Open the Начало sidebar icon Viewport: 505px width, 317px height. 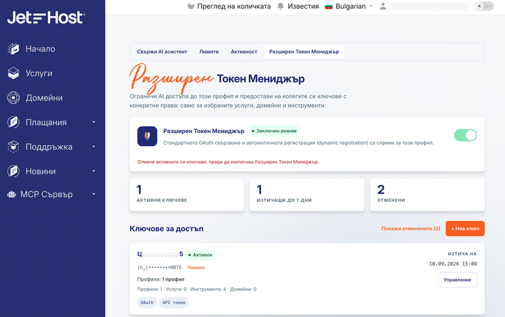13,49
